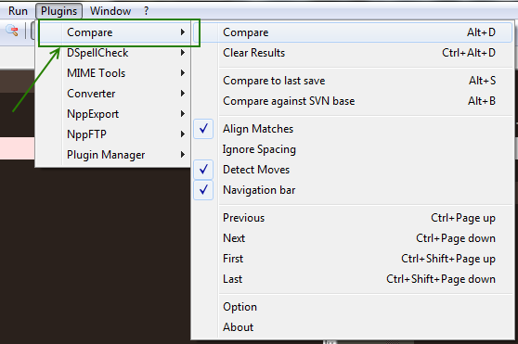The image size is (518, 344).
Task: Expand the arrow beside the Compare plugin entry
Action: click(x=182, y=32)
